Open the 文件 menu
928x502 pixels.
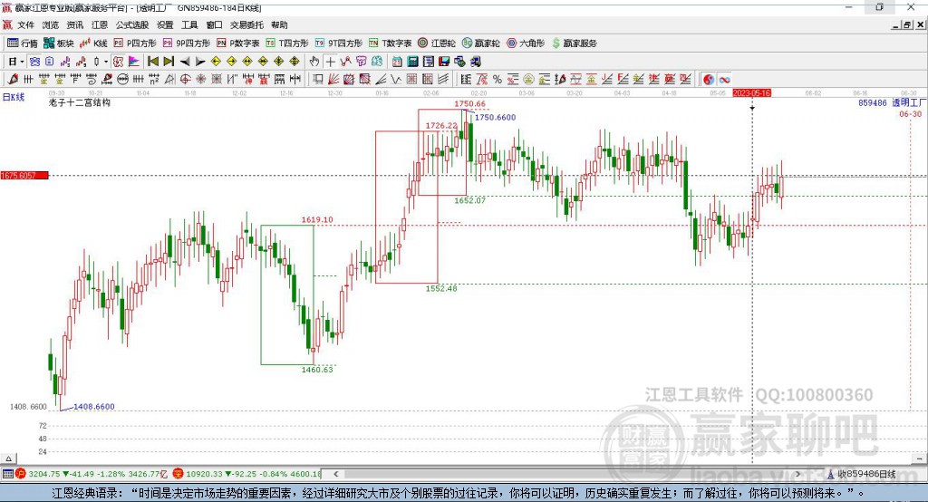(x=25, y=24)
